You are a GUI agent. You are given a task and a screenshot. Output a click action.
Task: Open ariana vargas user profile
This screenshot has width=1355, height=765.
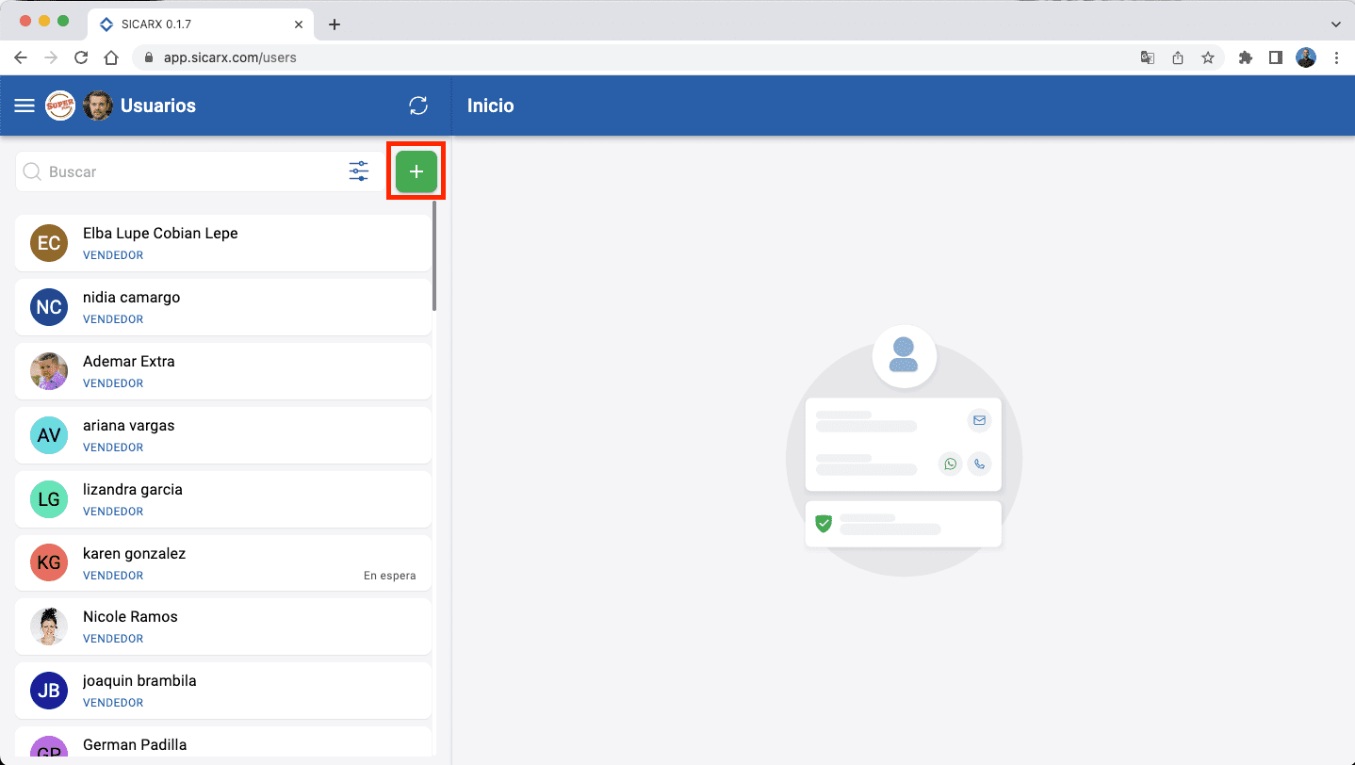(x=223, y=435)
